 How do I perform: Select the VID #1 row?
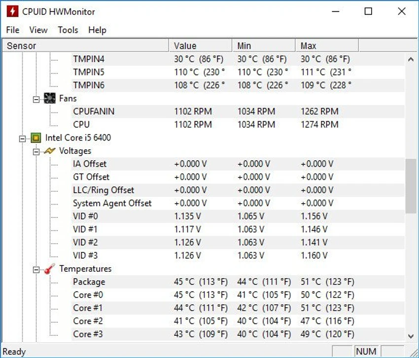[238, 229]
